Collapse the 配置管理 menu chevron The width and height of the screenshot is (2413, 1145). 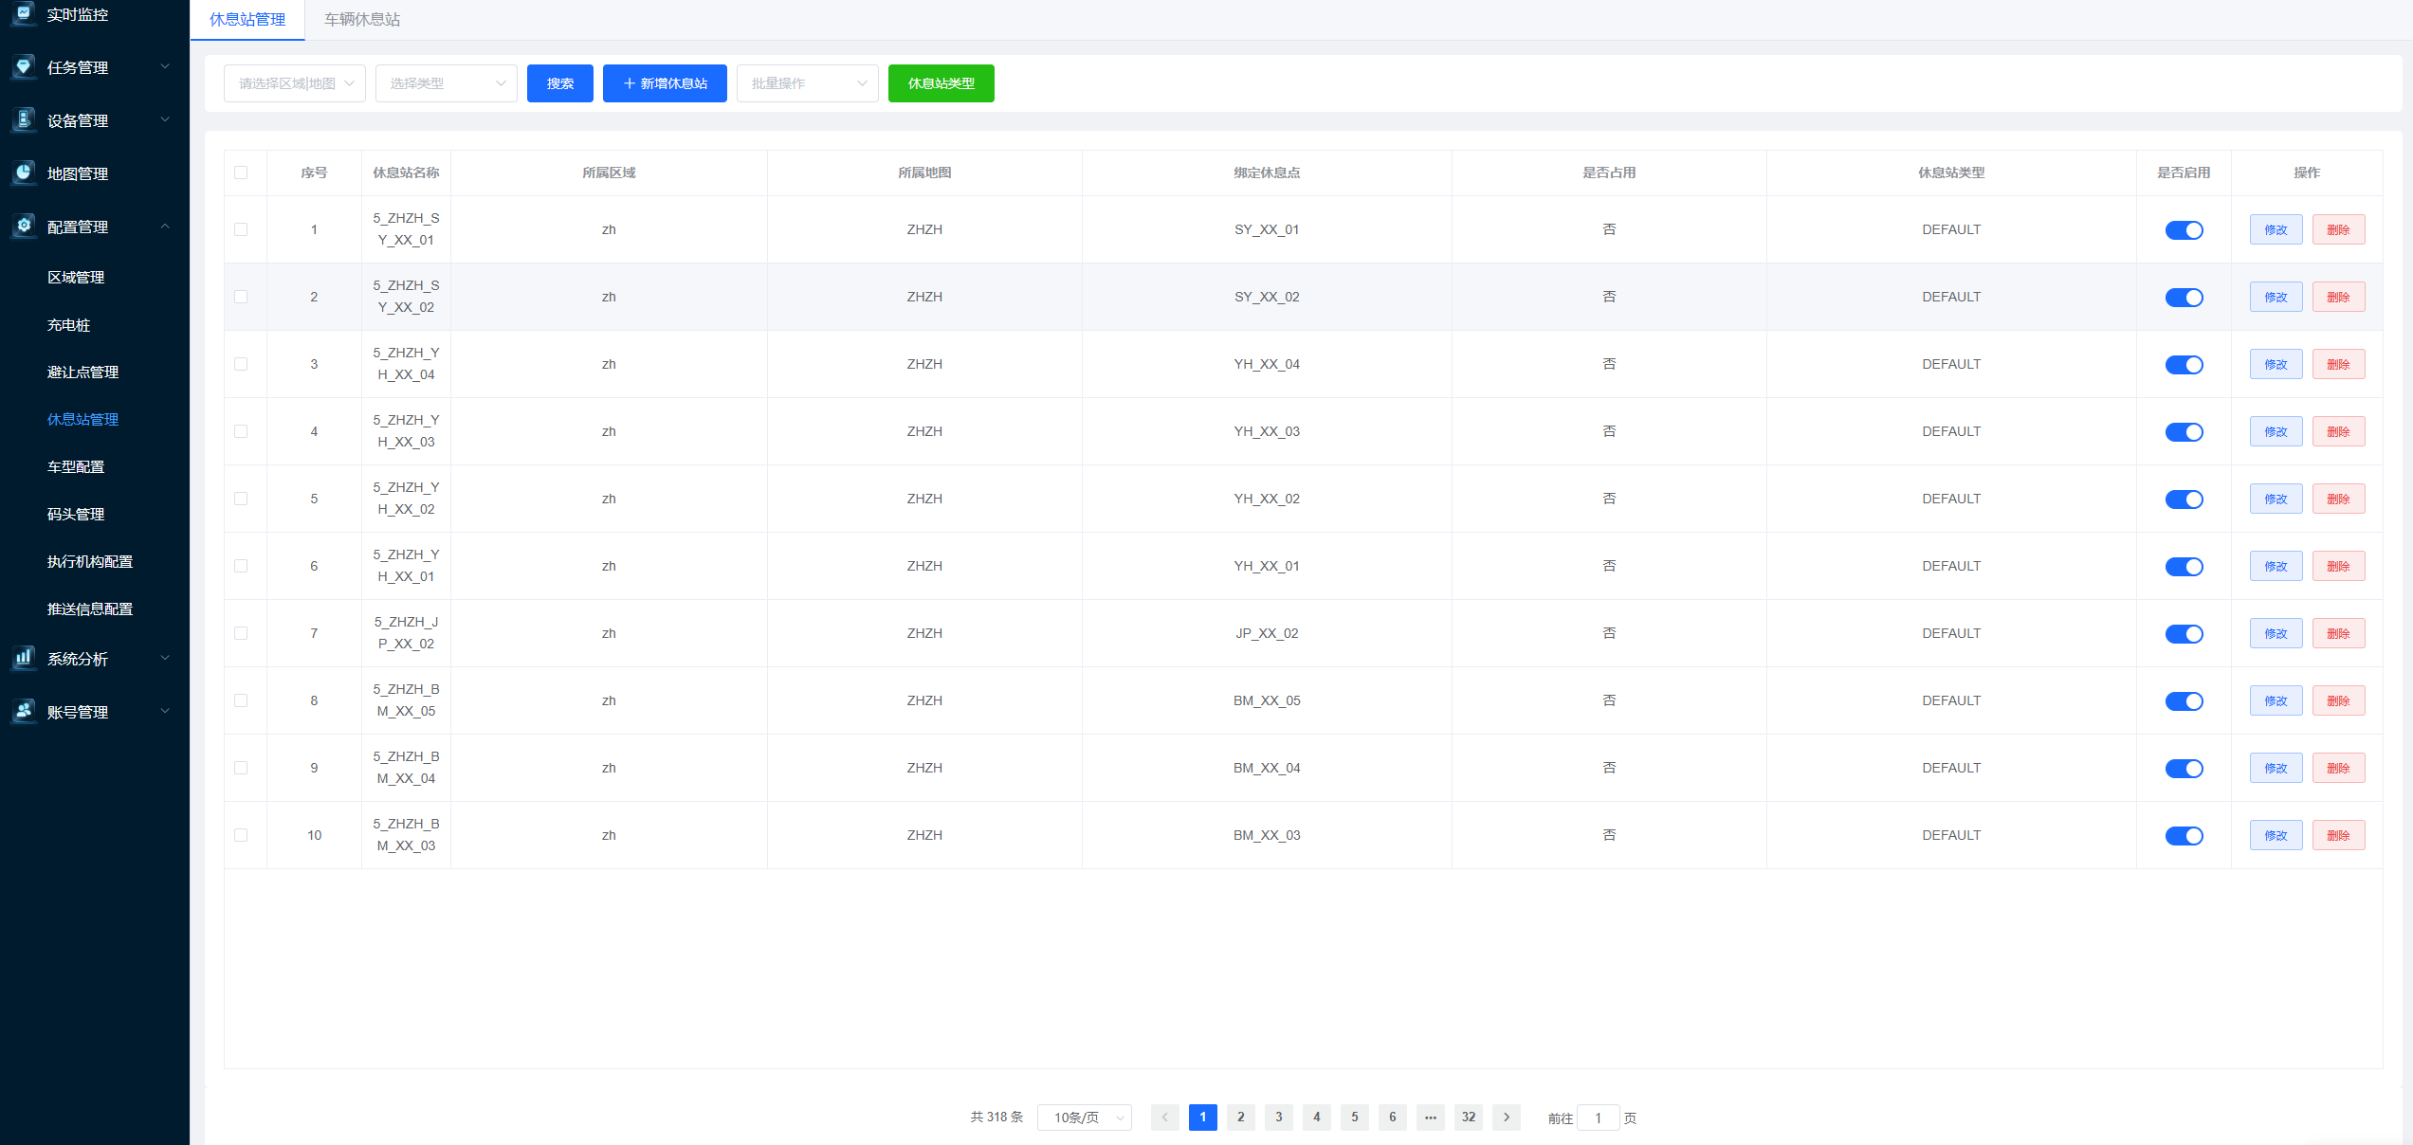coord(165,227)
